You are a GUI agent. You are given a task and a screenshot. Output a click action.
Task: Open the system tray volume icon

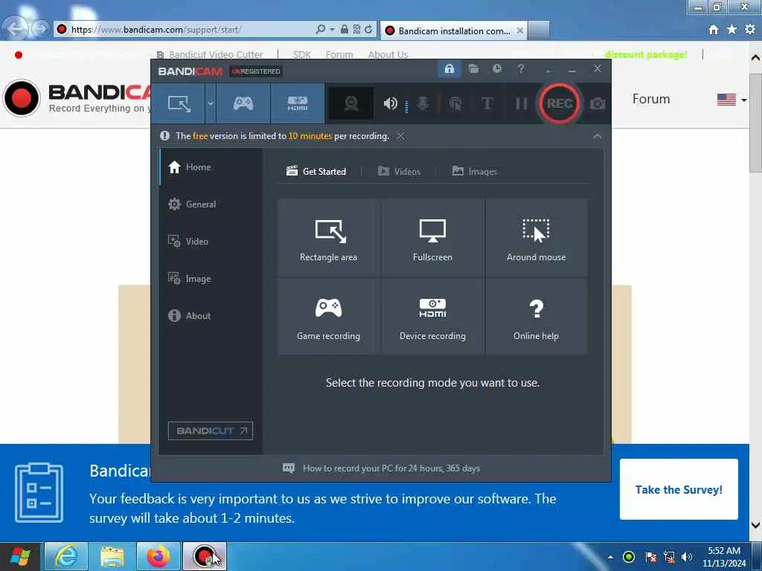[x=687, y=557]
